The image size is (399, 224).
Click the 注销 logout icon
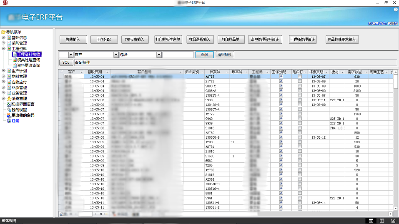tap(9, 121)
